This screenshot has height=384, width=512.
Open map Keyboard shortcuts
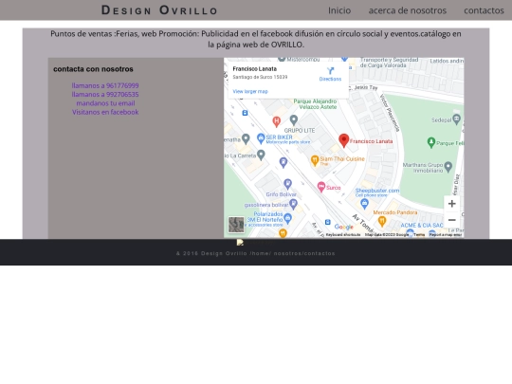tap(343, 235)
